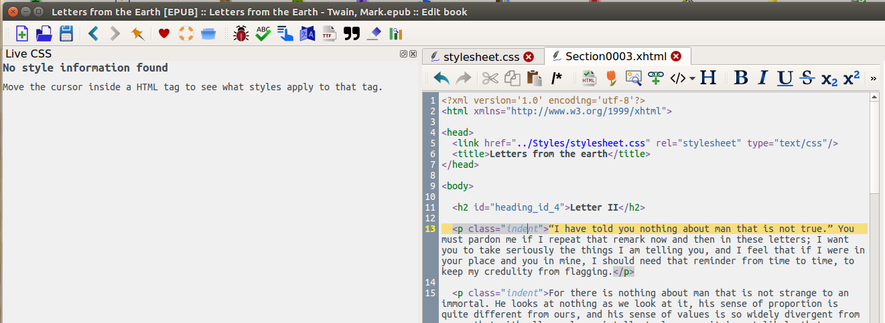The width and height of the screenshot is (885, 323).
Task: Apply superscript formatting
Action: coord(852,78)
